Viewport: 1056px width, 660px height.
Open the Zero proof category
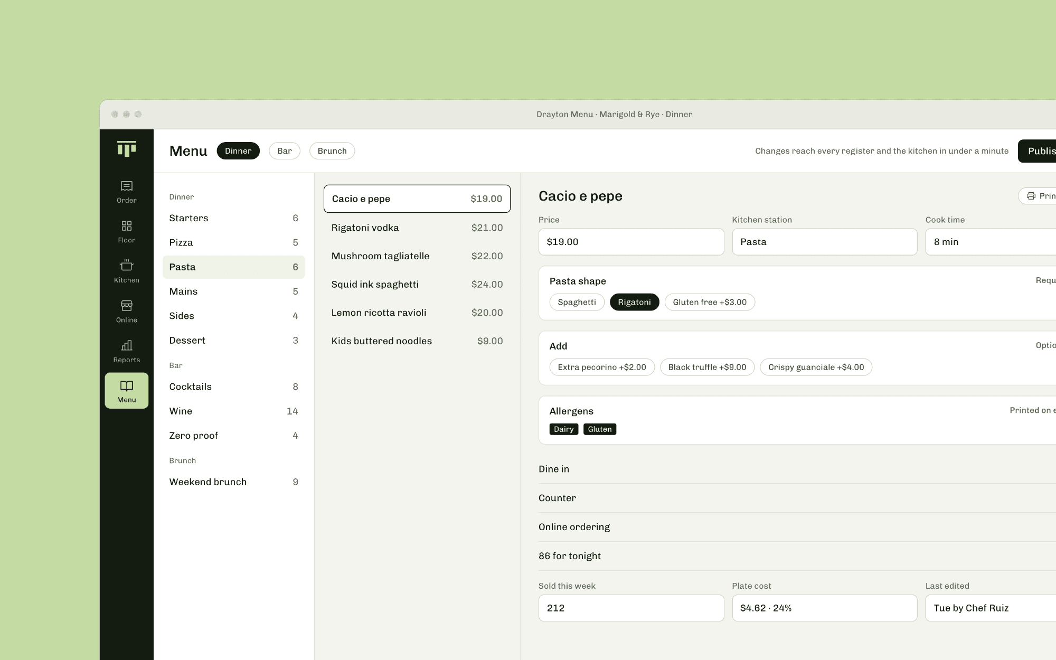click(234, 436)
